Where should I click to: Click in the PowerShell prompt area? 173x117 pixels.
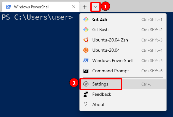pyautogui.click(x=40, y=64)
